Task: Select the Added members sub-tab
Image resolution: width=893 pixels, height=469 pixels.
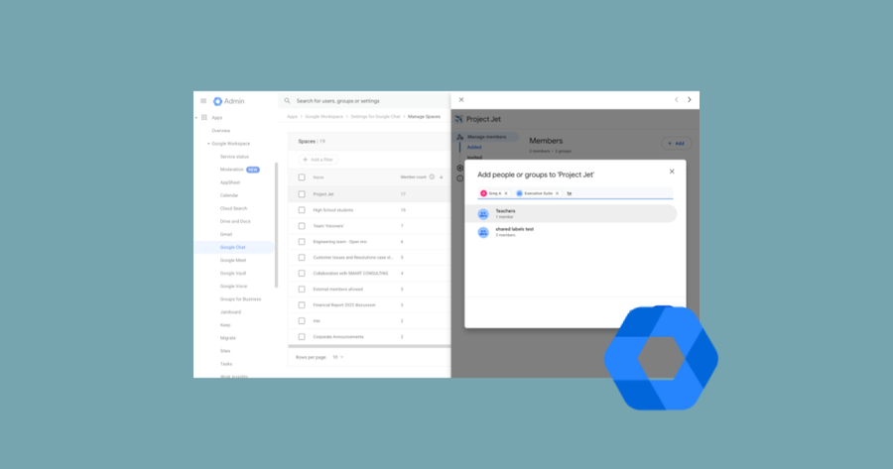Action: click(474, 148)
